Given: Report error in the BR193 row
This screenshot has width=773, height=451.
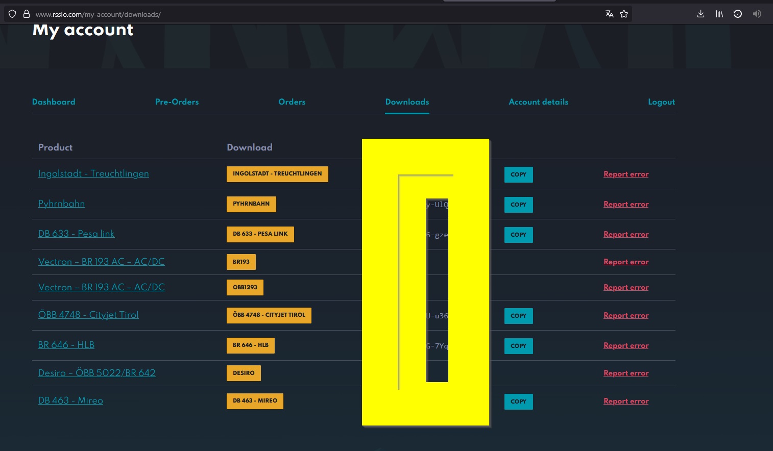Looking at the screenshot, I should coord(626,262).
